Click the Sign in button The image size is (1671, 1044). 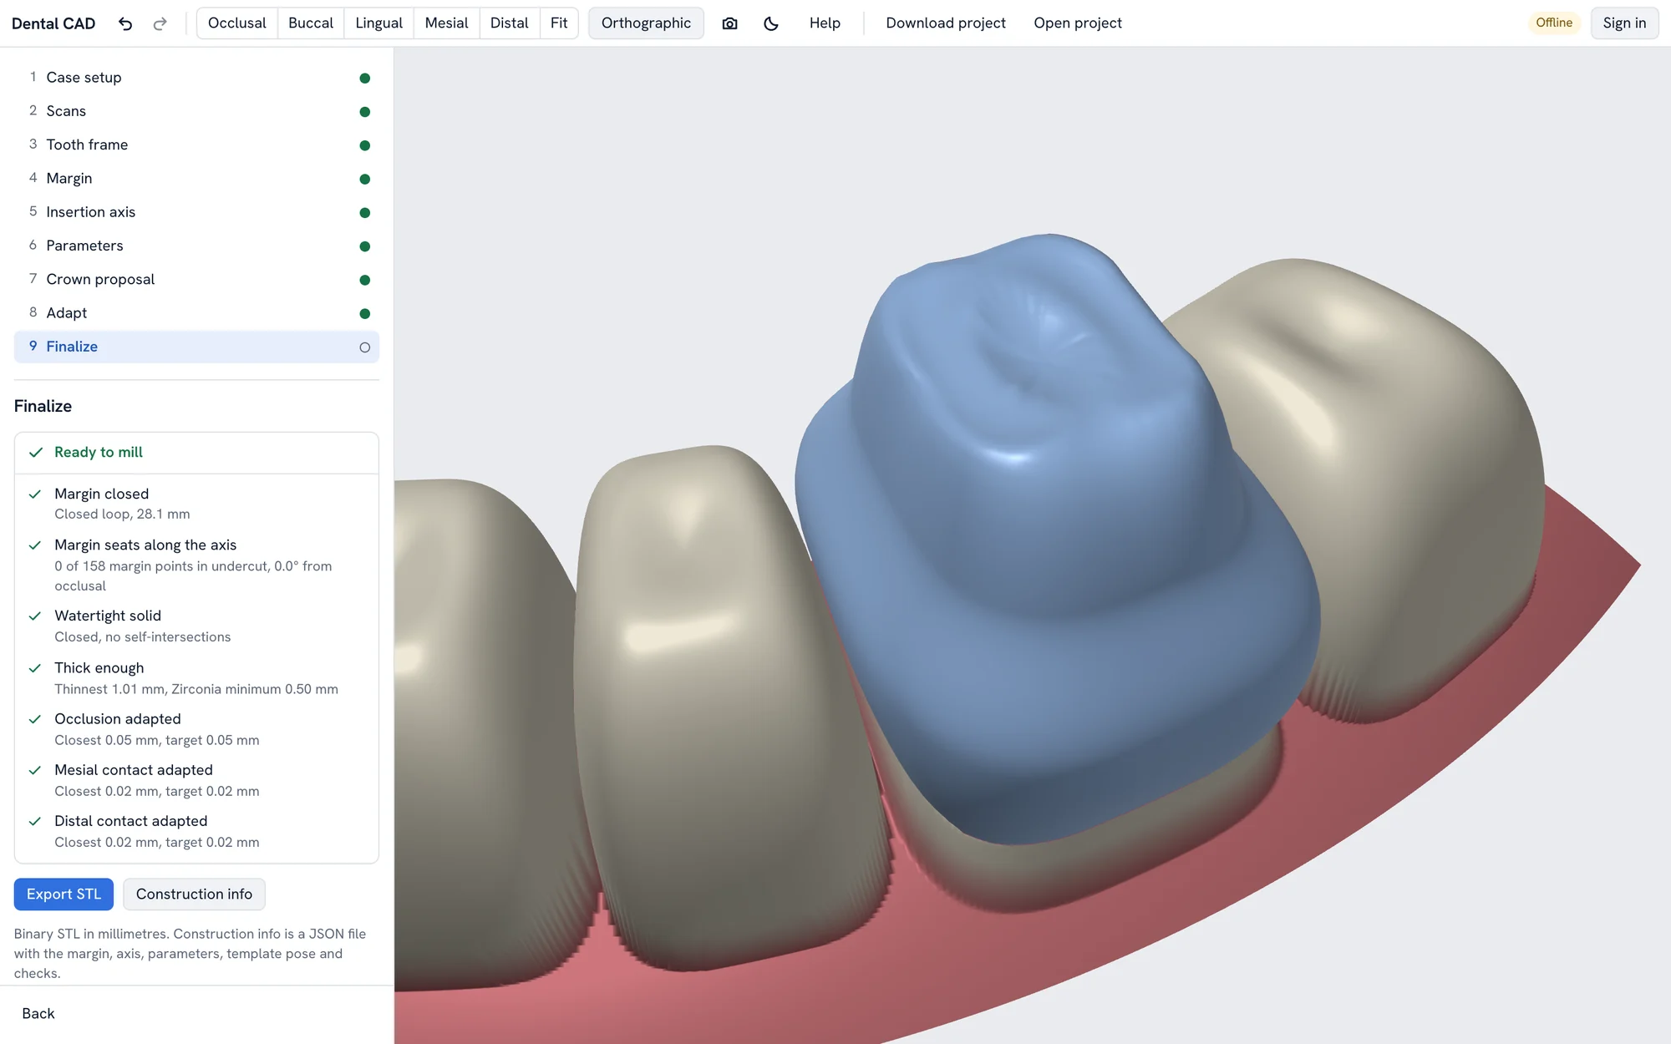(1624, 23)
